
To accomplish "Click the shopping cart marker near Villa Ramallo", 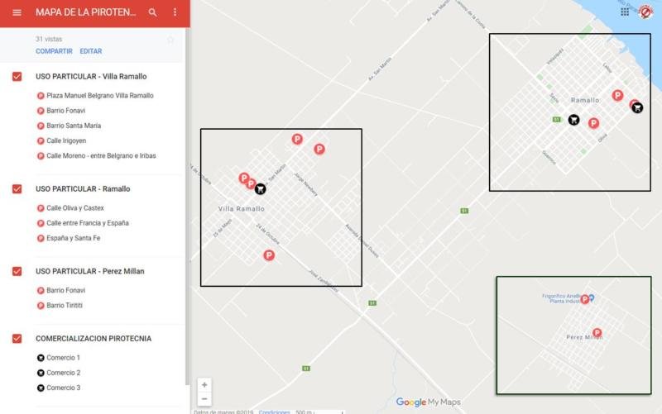I will pyautogui.click(x=261, y=188).
